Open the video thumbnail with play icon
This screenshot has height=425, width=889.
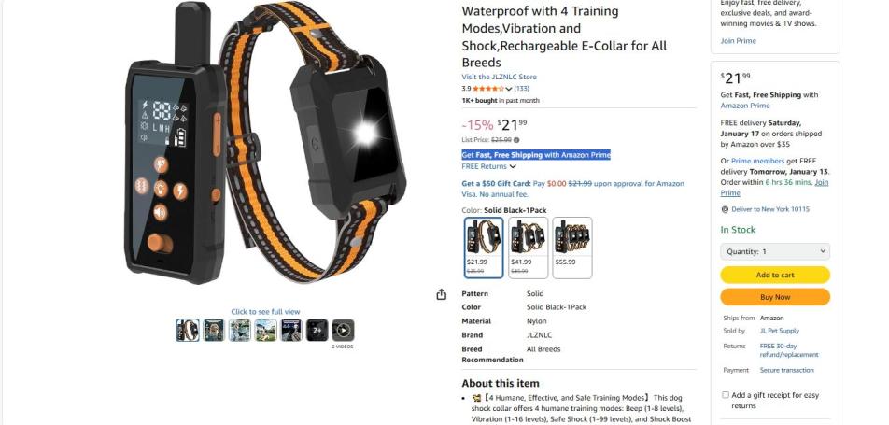pos(343,331)
